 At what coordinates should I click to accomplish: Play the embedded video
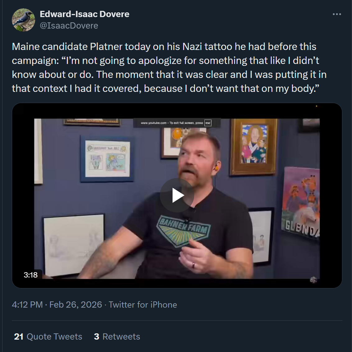coord(177,195)
